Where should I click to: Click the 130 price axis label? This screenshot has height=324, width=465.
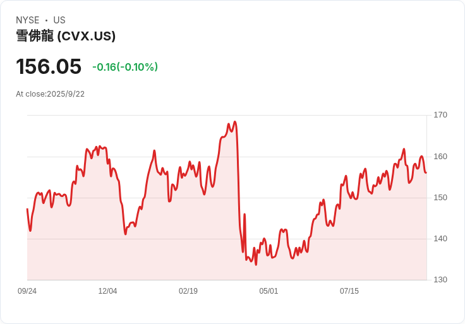pyautogui.click(x=440, y=280)
